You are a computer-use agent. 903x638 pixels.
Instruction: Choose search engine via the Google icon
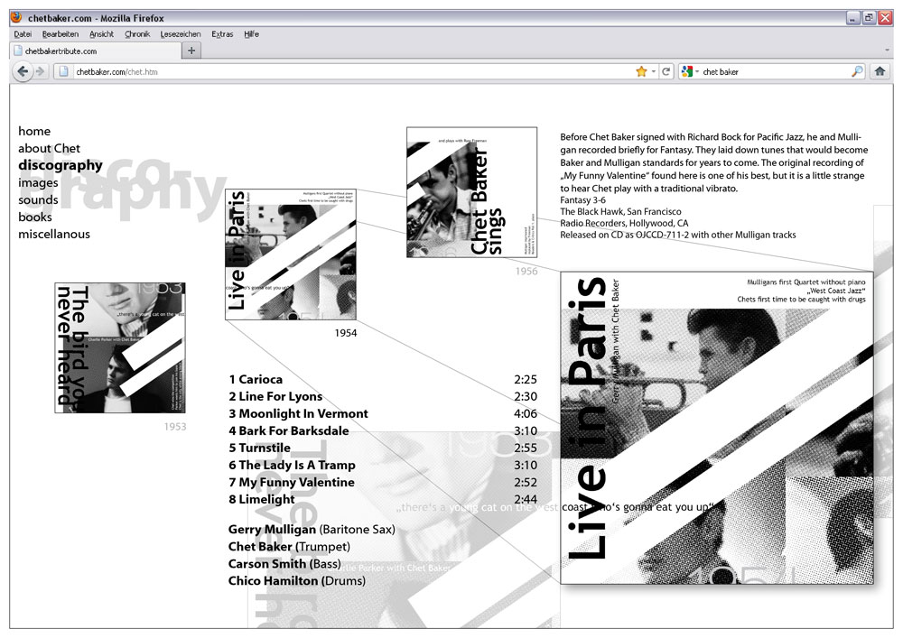click(x=686, y=71)
